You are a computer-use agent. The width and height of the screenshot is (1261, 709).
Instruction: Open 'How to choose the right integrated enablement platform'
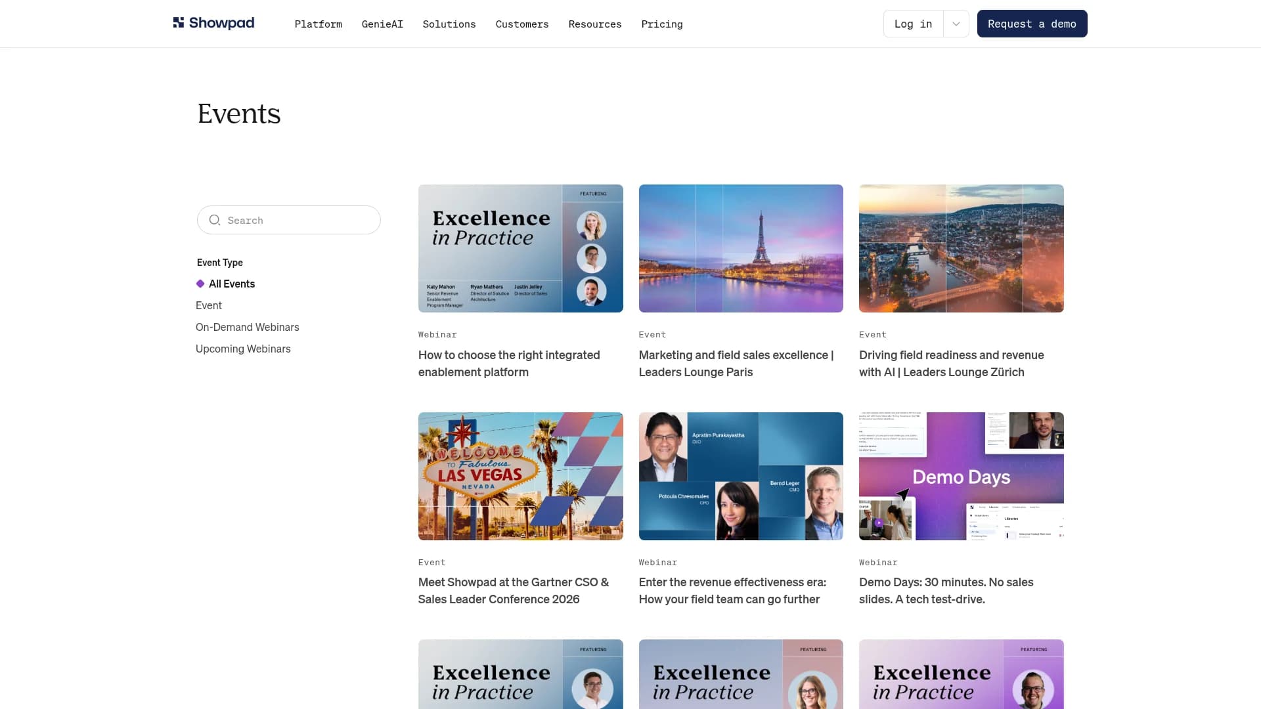[x=509, y=363]
